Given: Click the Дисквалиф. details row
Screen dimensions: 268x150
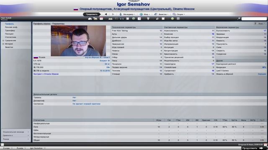Looking at the screenshot, I should click(x=150, y=101).
